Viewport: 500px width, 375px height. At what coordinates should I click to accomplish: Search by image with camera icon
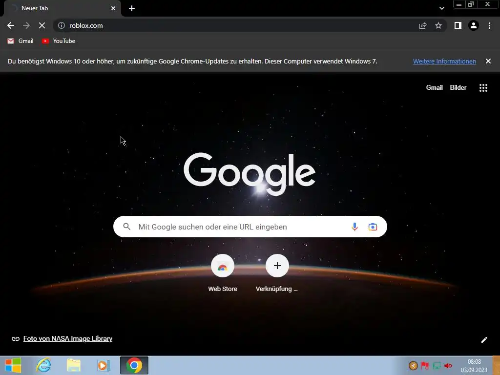(373, 227)
